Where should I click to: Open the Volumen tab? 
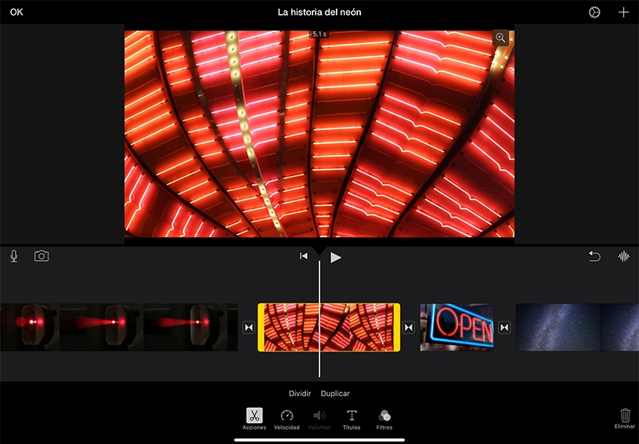point(319,419)
